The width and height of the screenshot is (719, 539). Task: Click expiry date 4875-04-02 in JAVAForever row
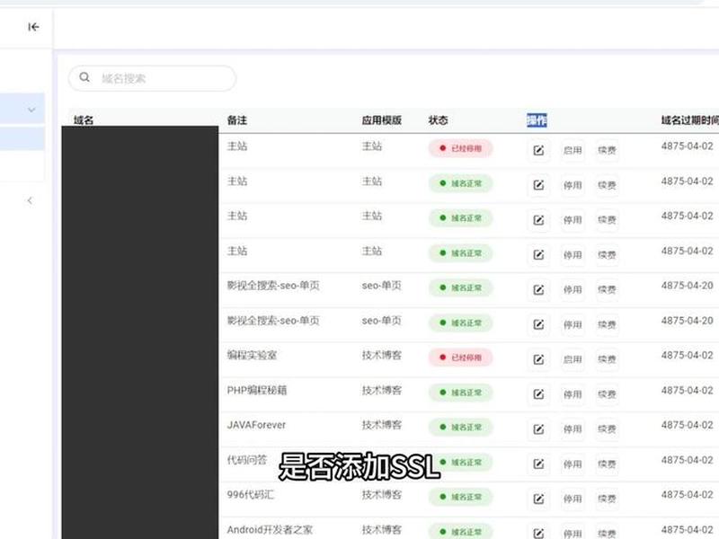pyautogui.click(x=687, y=425)
